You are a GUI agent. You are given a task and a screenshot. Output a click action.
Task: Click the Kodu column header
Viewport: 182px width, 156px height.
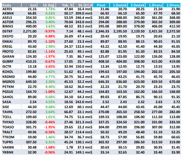point(12,5)
